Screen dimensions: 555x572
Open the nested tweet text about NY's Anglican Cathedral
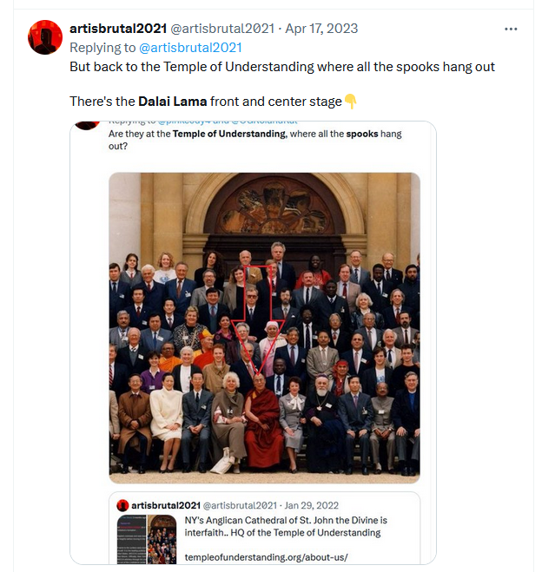click(286, 526)
